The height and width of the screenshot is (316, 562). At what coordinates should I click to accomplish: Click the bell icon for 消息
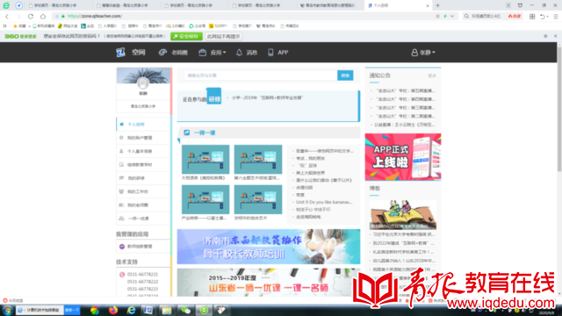pyautogui.click(x=239, y=53)
